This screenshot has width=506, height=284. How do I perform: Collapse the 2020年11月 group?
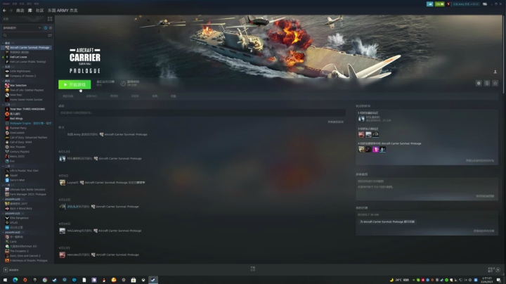[4, 213]
